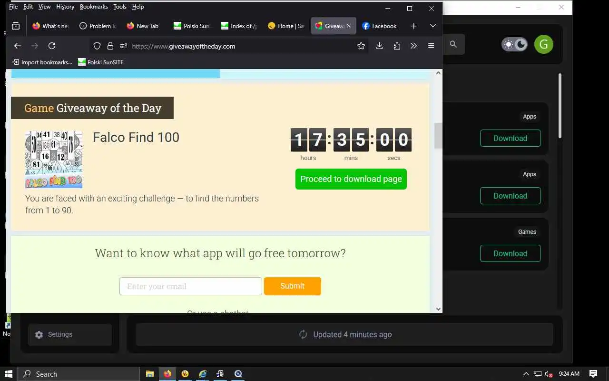Open the Firefox downloads panel

pyautogui.click(x=379, y=46)
